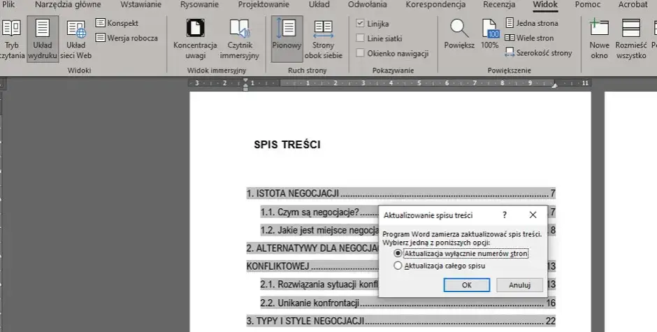This screenshot has width=657, height=332.
Task: Select Układ wydruku print layout view
Action: click(x=43, y=39)
